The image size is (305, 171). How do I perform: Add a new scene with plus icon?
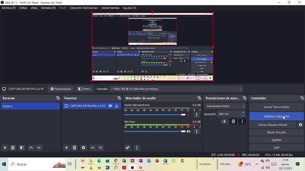5,148
